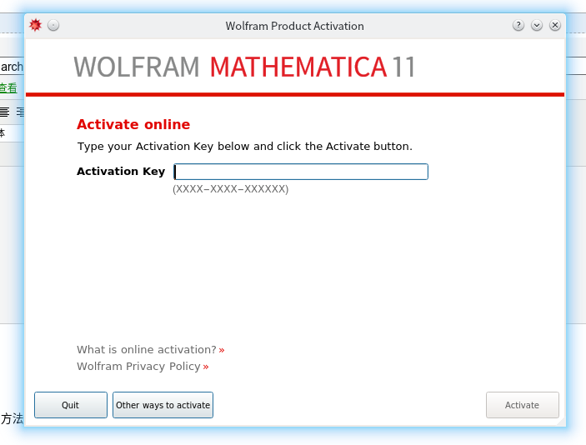Screen dimensions: 586x445
Task: Click the green '查看' link in background window
Action: pyautogui.click(x=8, y=88)
